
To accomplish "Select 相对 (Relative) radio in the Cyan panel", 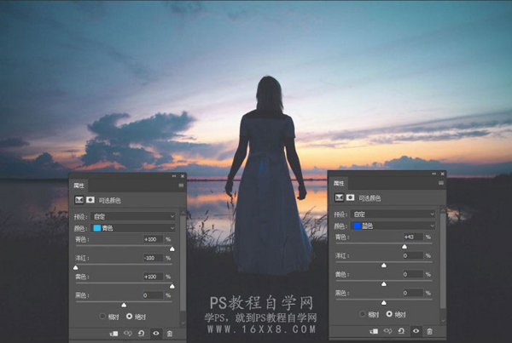I will (x=102, y=317).
